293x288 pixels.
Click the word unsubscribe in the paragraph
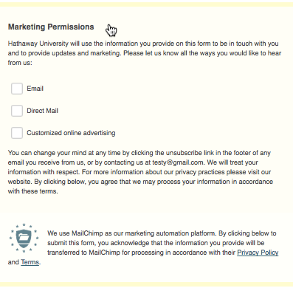coord(184,153)
